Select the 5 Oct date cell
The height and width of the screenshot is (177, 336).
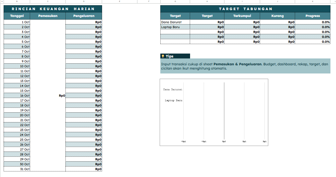tap(17, 42)
